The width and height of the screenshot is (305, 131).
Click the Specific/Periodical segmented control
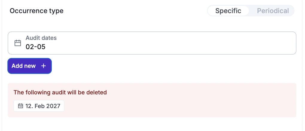251,11
